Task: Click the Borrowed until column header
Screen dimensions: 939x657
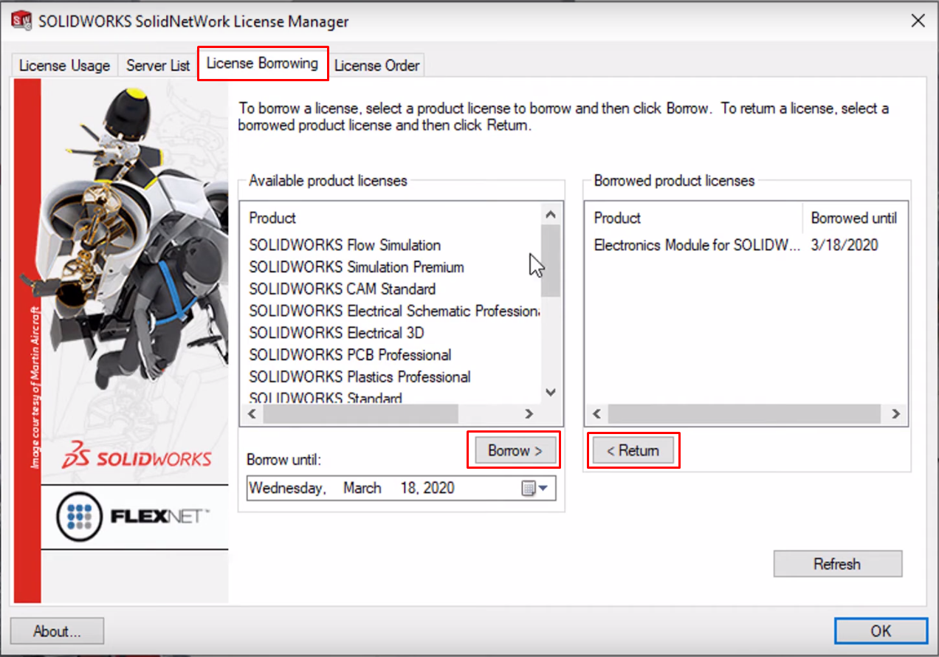Action: (x=854, y=218)
